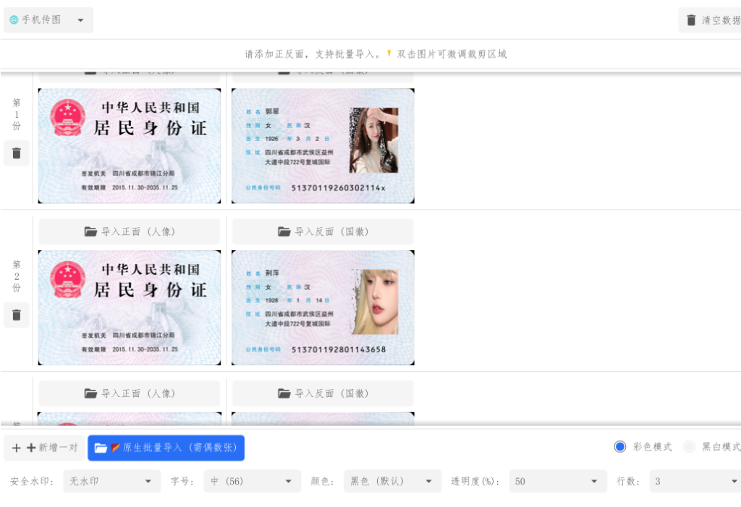The height and width of the screenshot is (507, 741).
Task: Click the 清空数据 trash button
Action: point(711,20)
